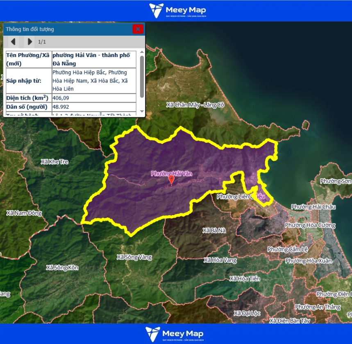The width and height of the screenshot is (352, 344).
Task: Select Phường Hải Châu on the map
Action: pos(313,207)
